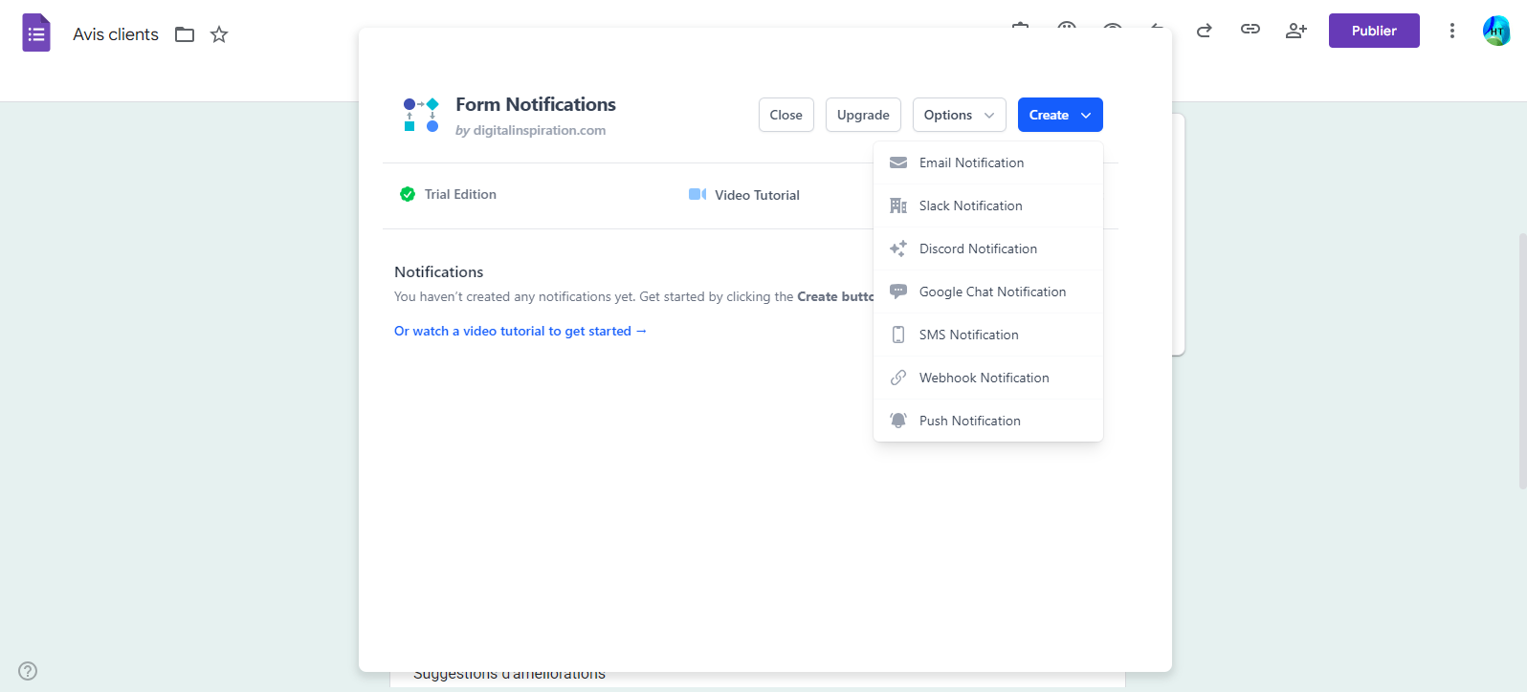Open the Video Tutorial link

(x=756, y=195)
